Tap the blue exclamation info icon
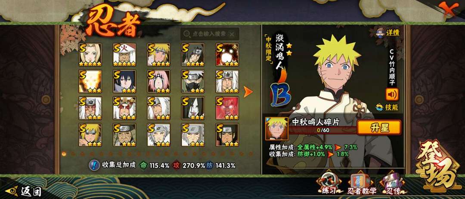465x199 pixels. 94,165
